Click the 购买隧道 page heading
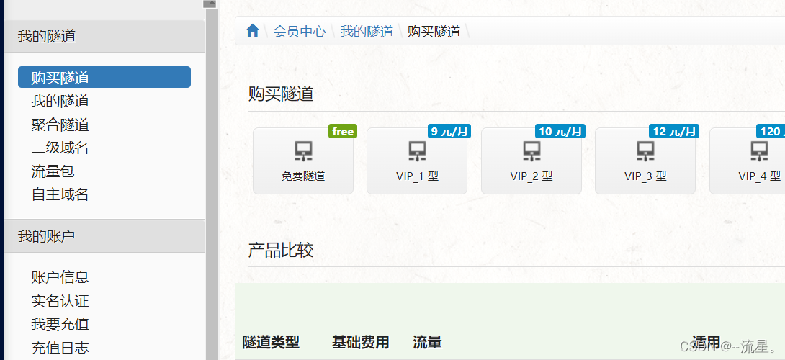This screenshot has height=360, width=785. click(281, 94)
